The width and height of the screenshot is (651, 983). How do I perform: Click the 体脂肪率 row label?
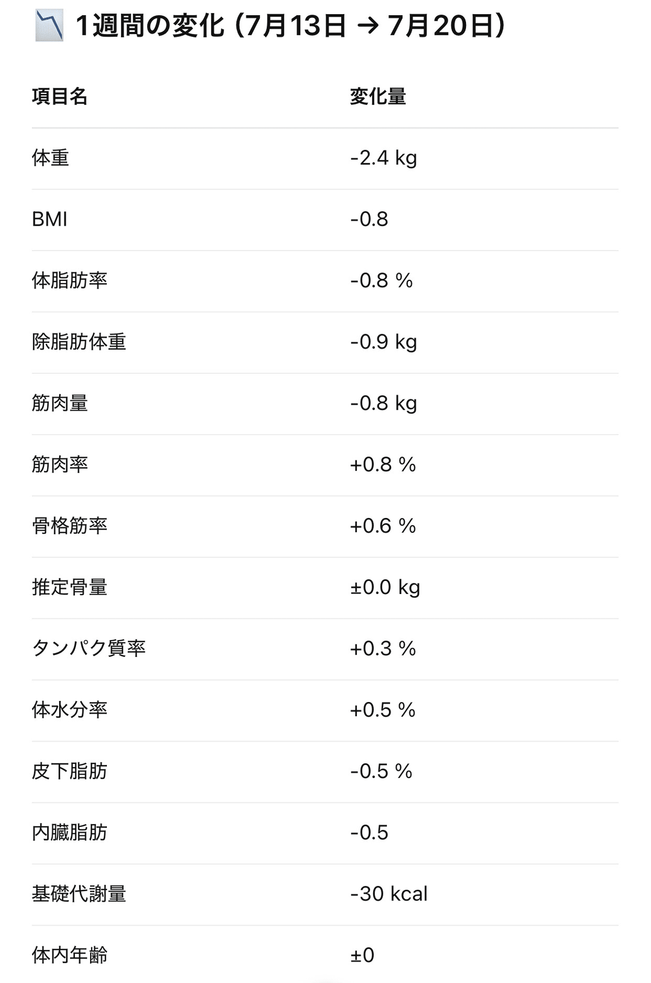tap(69, 280)
